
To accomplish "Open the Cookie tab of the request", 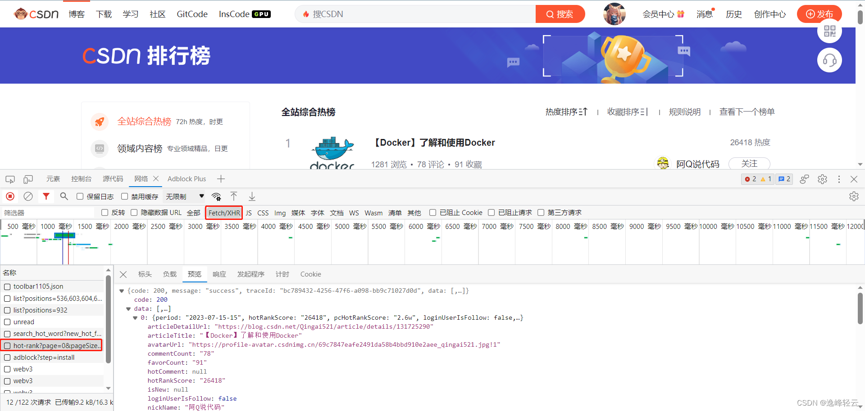I will pos(311,274).
